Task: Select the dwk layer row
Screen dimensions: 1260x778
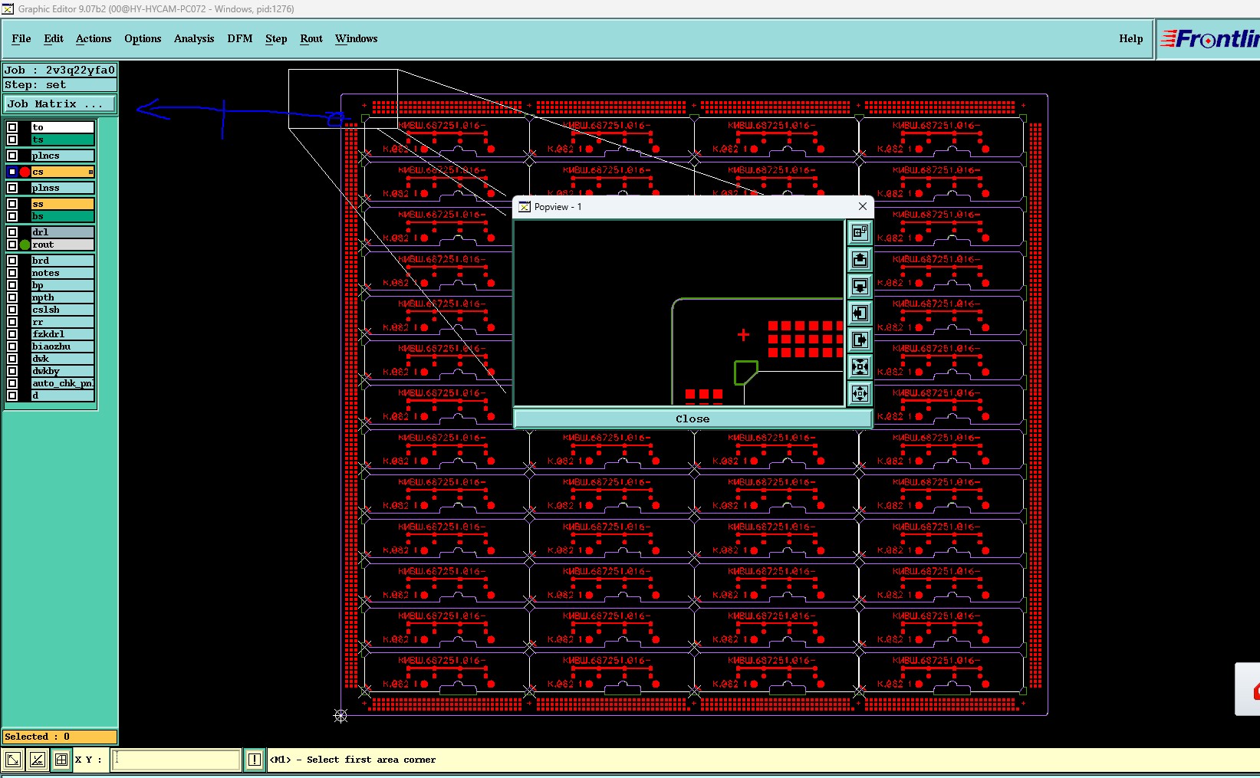Action: 63,359
